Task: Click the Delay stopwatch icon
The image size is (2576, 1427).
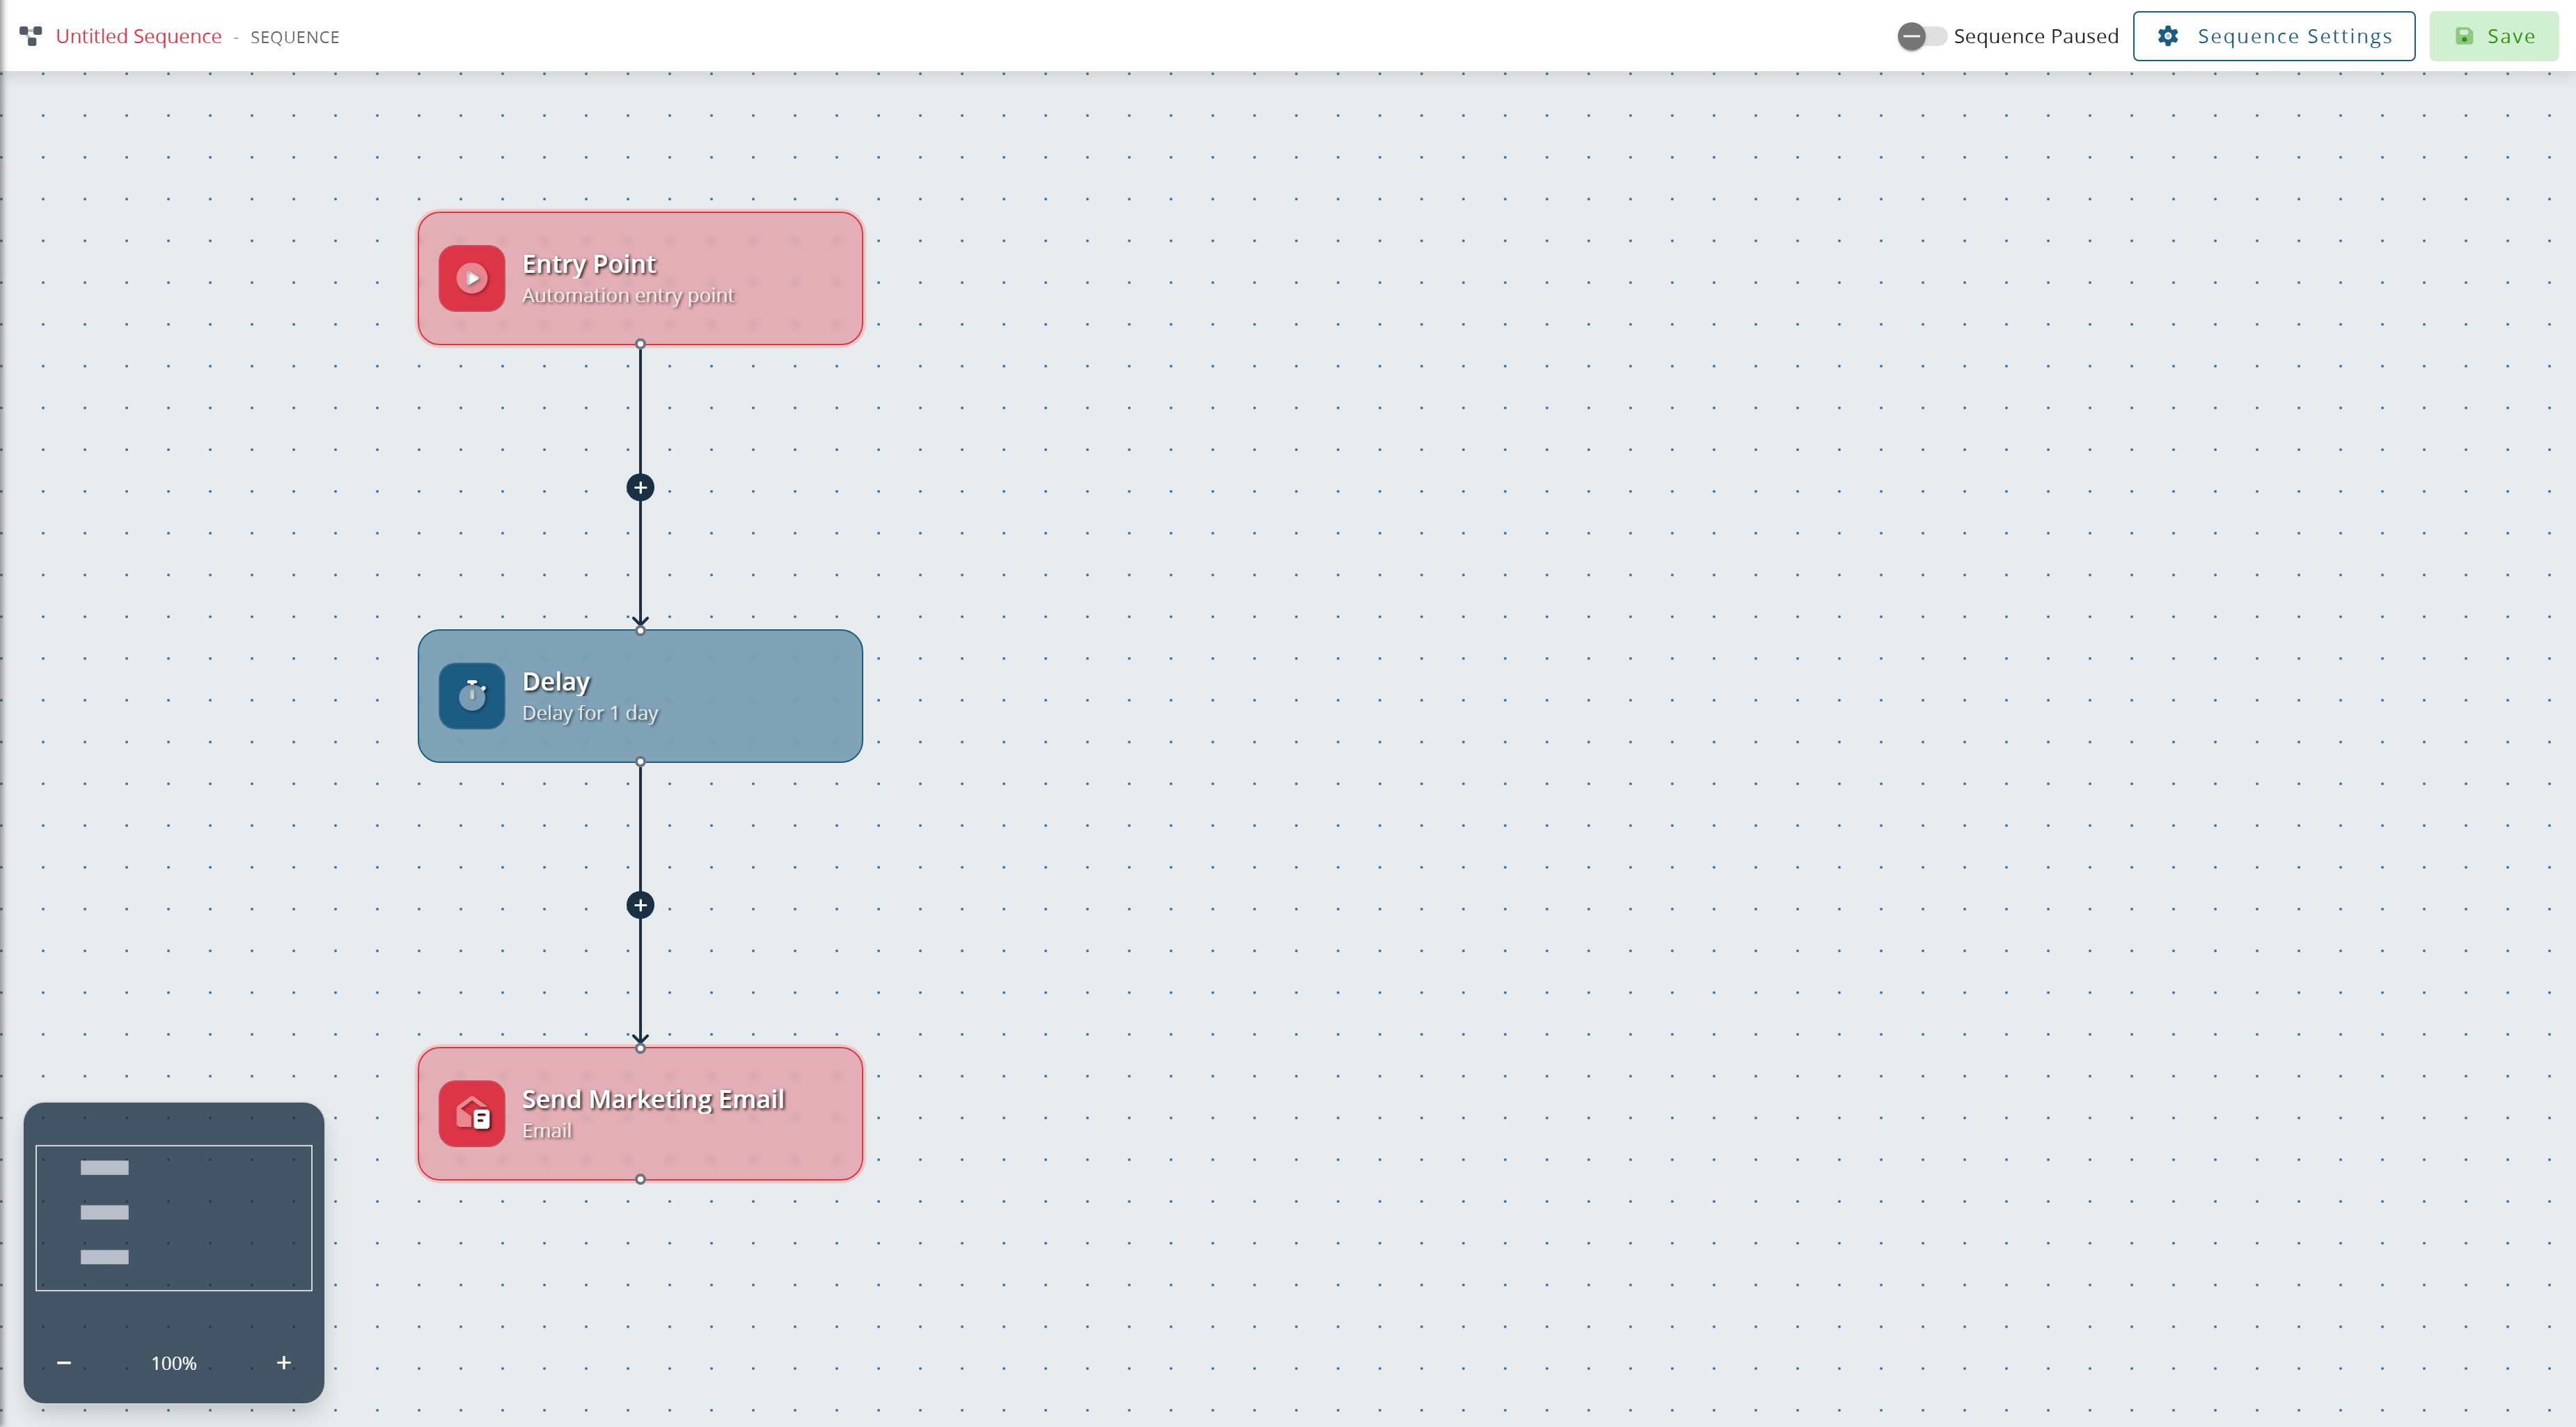Action: click(472, 696)
